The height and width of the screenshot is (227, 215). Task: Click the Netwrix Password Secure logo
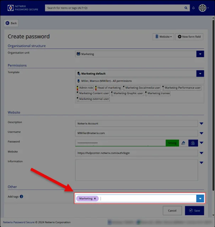point(23,8)
